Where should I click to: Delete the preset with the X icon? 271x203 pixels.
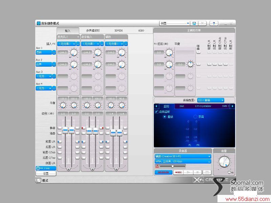click(x=202, y=23)
